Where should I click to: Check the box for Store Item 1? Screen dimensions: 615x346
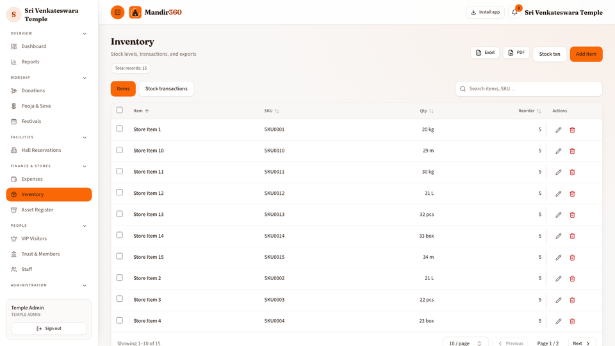120,129
